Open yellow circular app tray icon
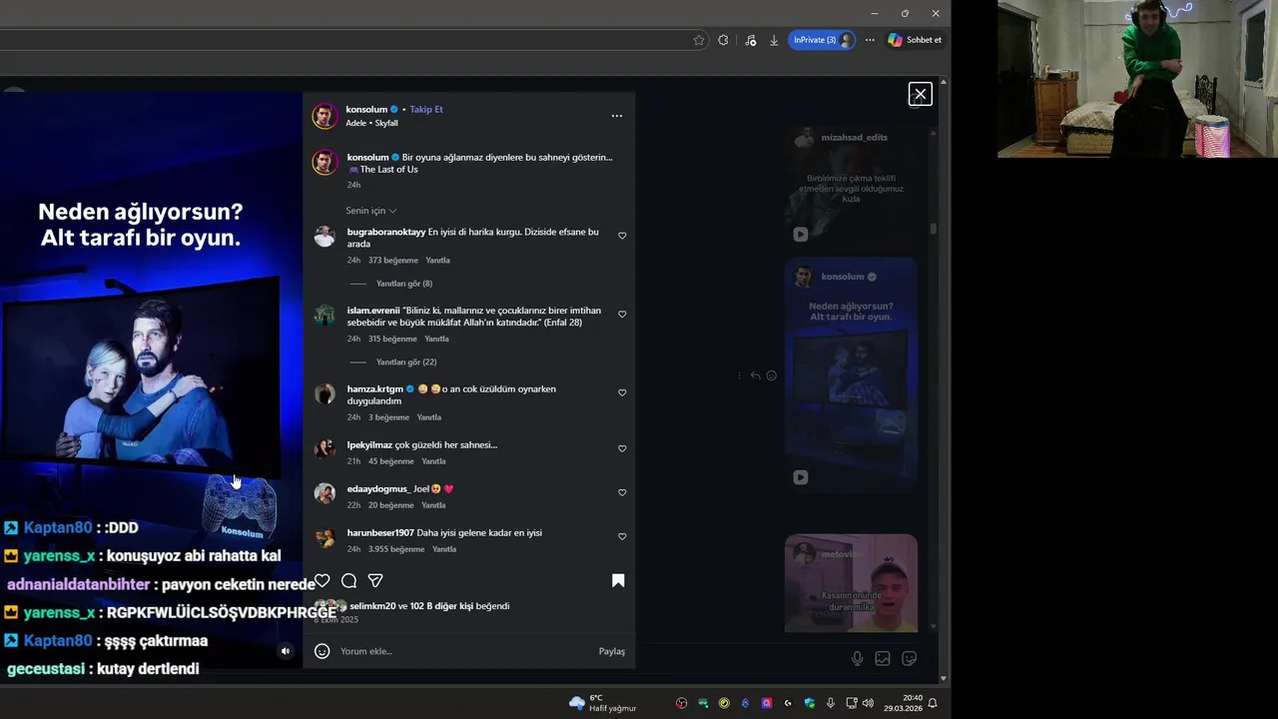This screenshot has width=1278, height=719. [x=724, y=703]
